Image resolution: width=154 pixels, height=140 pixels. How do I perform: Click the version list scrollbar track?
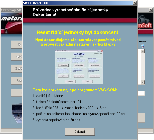[143, 66]
